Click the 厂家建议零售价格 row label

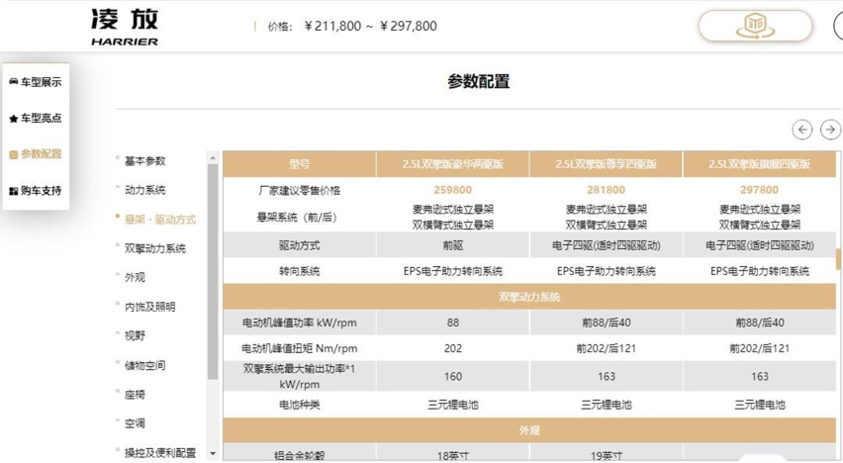pos(300,190)
